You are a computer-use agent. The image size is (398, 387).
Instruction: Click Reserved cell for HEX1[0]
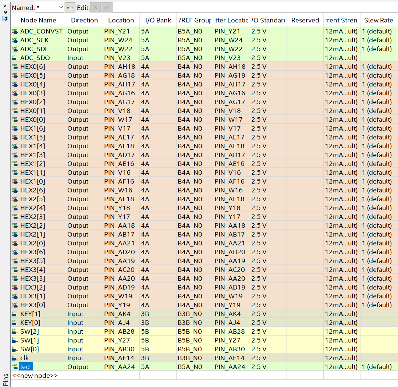[x=305, y=181]
